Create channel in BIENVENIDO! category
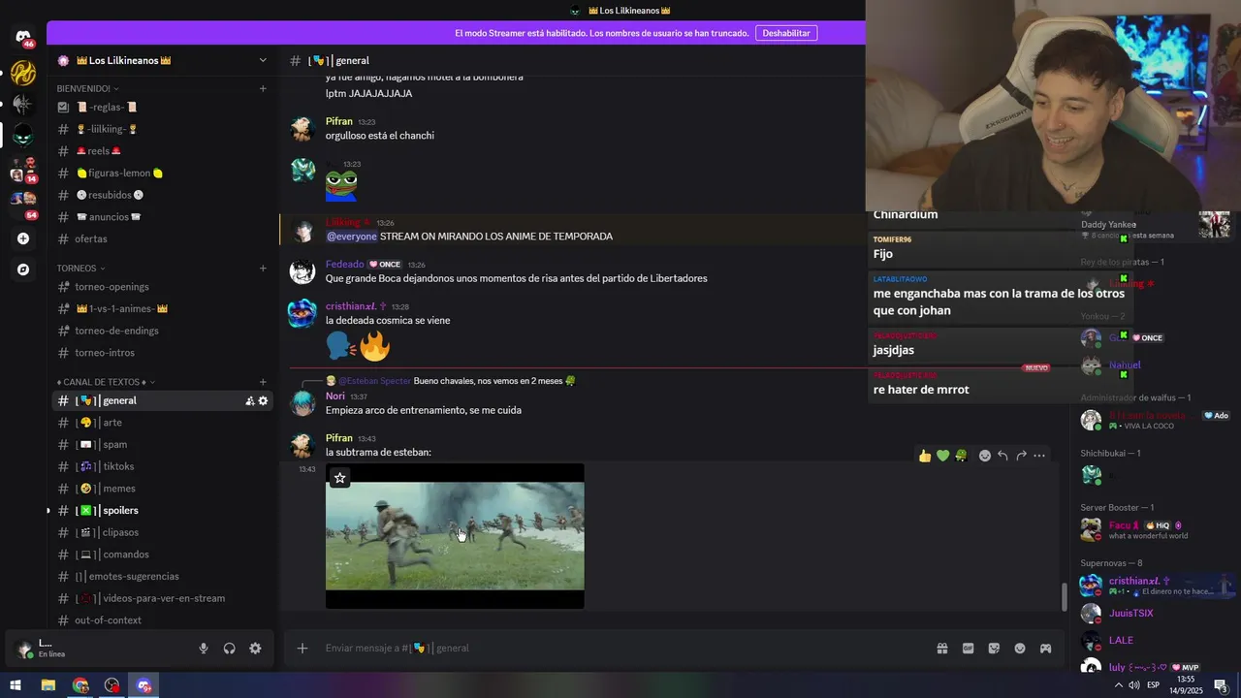 click(263, 88)
